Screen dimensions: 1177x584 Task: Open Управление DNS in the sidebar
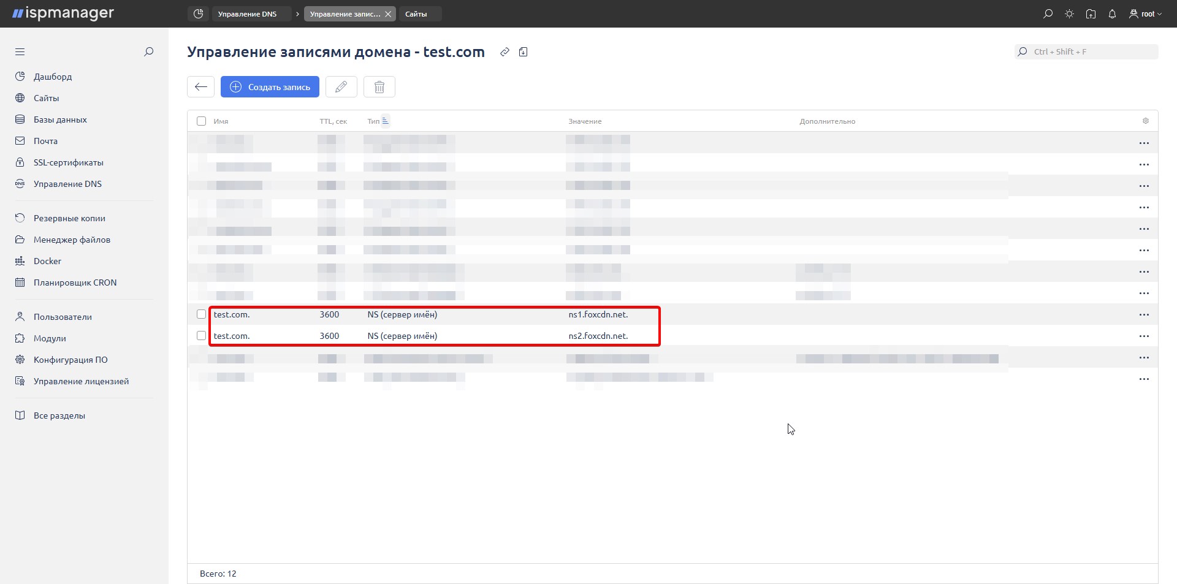point(67,184)
